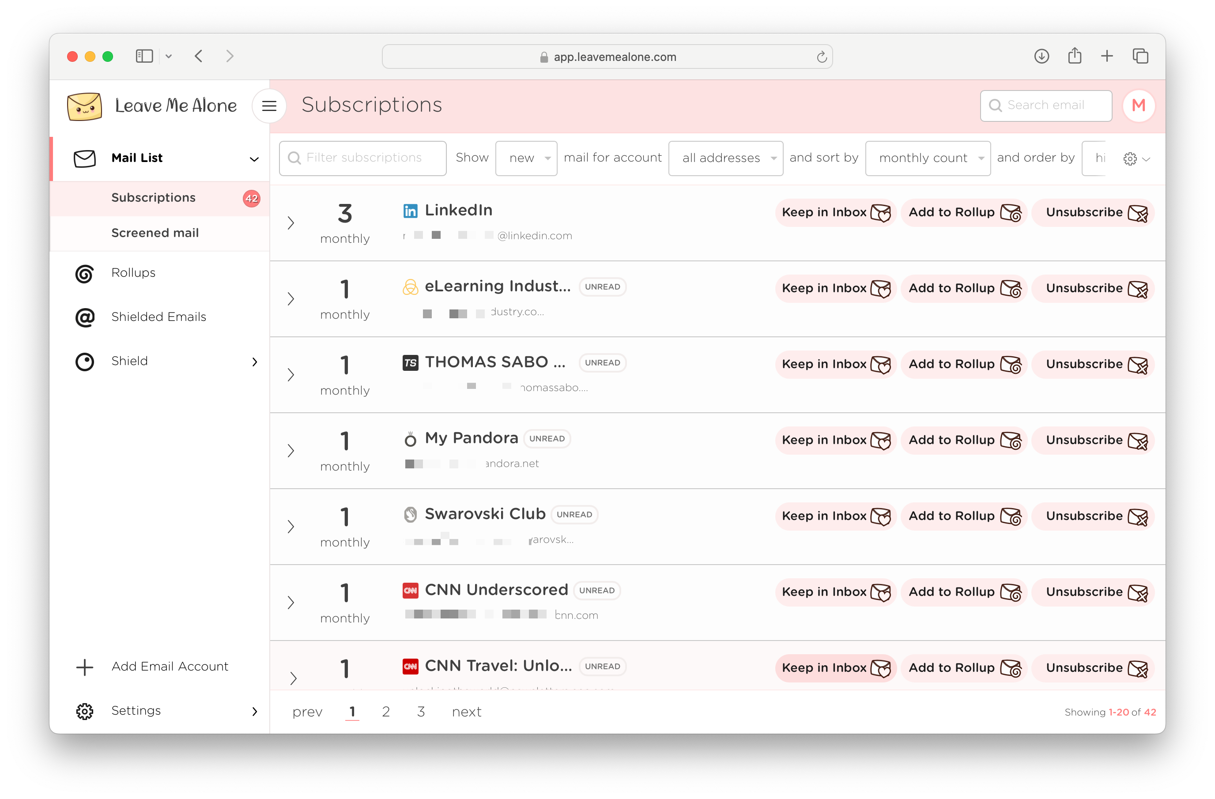Add THOMAS SABO to Rollup

tap(964, 365)
